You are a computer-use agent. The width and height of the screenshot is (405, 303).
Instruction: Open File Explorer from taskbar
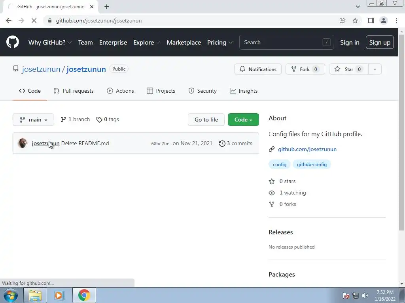pyautogui.click(x=35, y=295)
